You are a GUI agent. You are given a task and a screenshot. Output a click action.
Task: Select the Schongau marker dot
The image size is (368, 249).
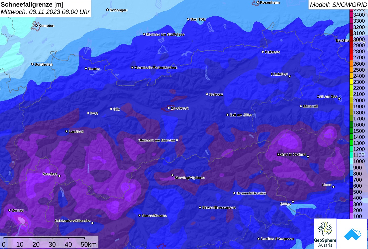(107, 10)
